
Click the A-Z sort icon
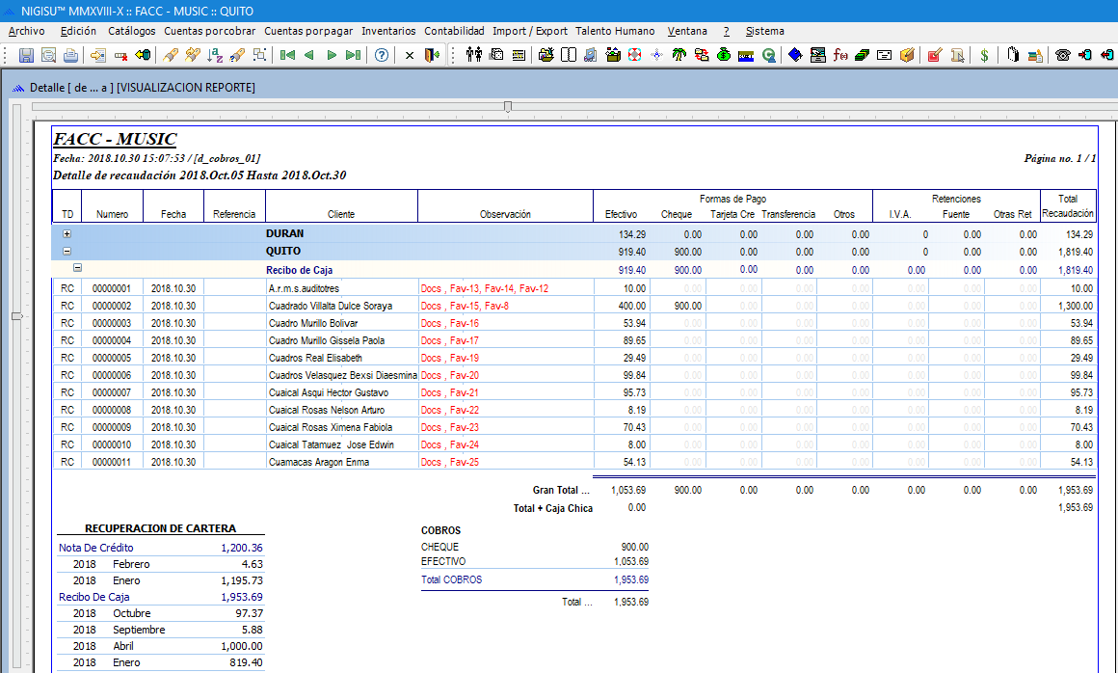(x=216, y=55)
